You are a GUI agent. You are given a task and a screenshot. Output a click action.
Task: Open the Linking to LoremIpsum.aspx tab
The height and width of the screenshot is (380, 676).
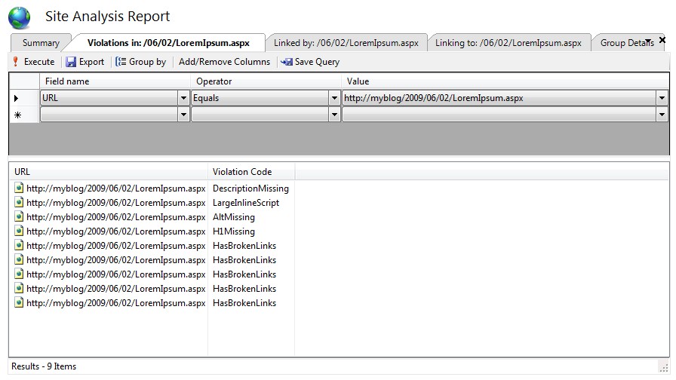[509, 43]
